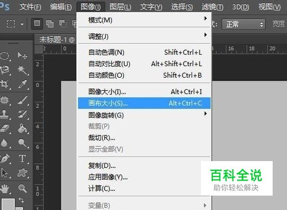Select the Blur tool

click(x=5, y=143)
